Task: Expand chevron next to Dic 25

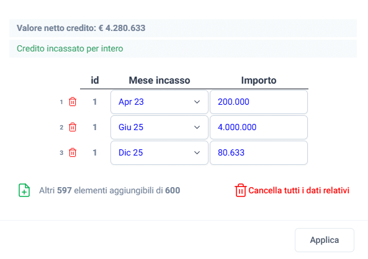Action: pyautogui.click(x=197, y=152)
